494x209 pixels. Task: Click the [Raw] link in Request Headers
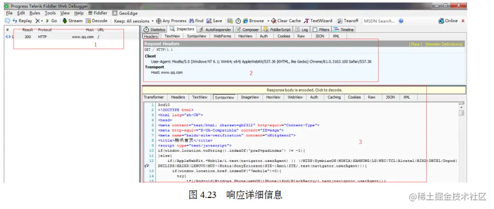pyautogui.click(x=415, y=44)
